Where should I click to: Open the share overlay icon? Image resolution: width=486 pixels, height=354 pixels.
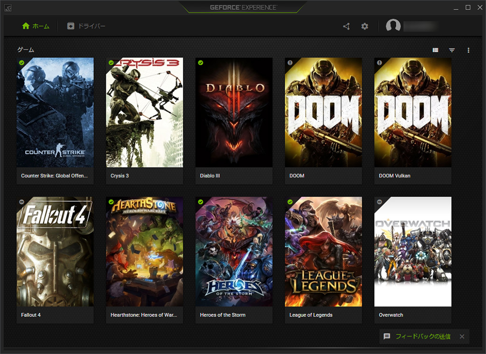point(346,27)
